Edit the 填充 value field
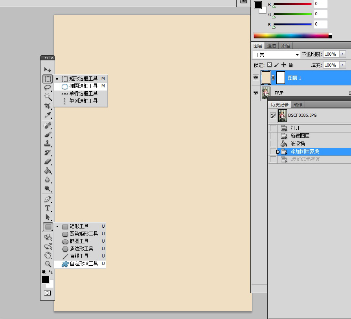The width and height of the screenshot is (351, 319). 331,65
